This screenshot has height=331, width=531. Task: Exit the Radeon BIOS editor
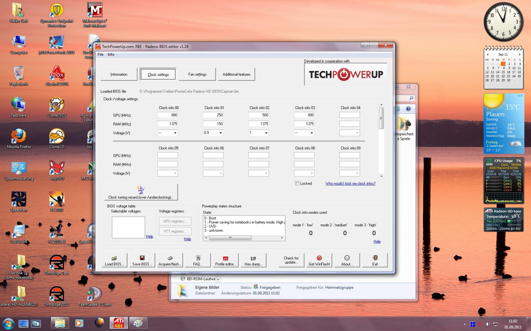click(375, 260)
